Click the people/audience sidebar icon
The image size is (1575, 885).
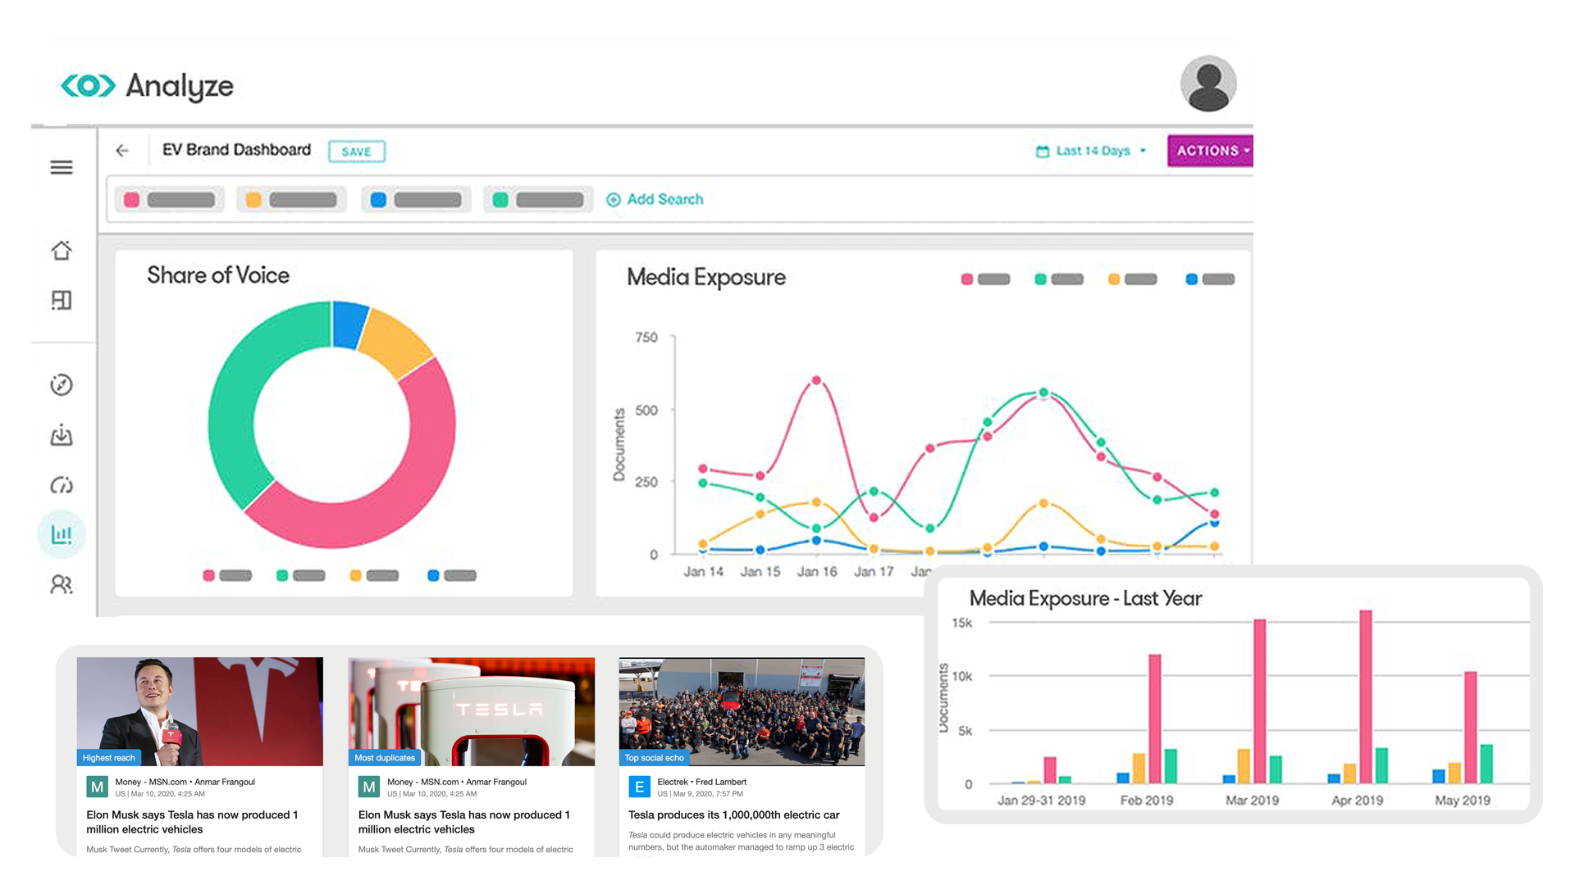click(62, 584)
